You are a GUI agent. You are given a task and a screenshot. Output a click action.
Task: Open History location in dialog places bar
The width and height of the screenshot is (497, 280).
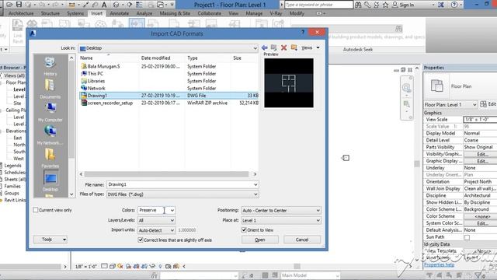point(50,66)
